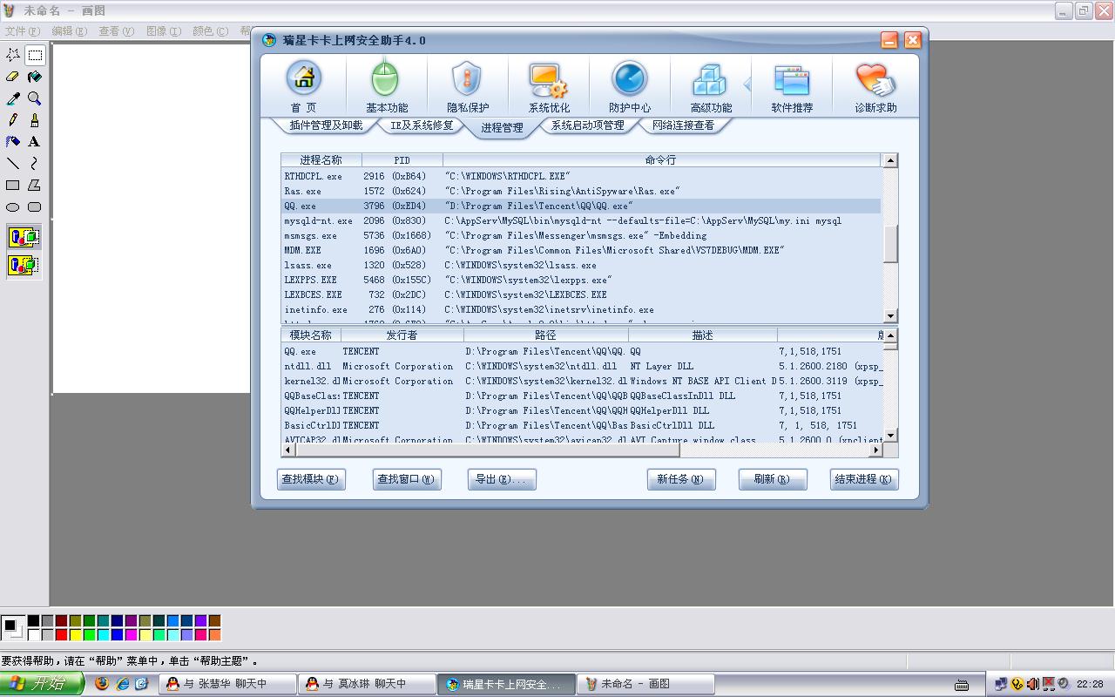Click the process list scroll-up arrow
This screenshot has width=1115, height=697.
[890, 160]
